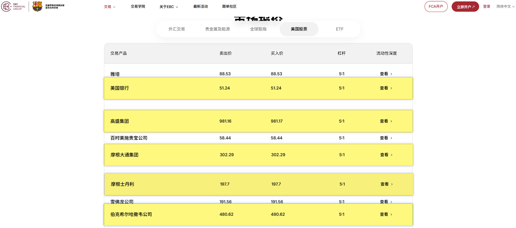Click the sell price 981.16
The image size is (516, 228).
click(225, 121)
